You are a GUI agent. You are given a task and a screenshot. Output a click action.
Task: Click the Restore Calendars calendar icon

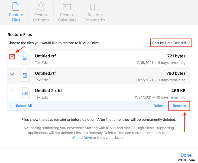coord(67,6)
